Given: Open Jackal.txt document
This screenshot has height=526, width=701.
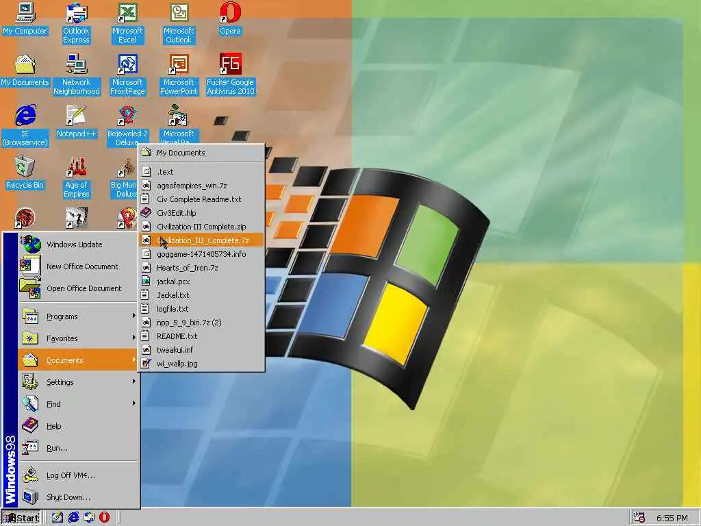Looking at the screenshot, I should [x=201, y=295].
